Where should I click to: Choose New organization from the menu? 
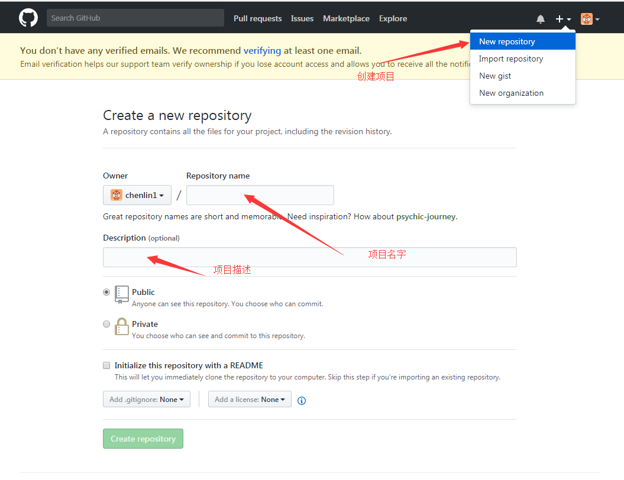[522, 93]
